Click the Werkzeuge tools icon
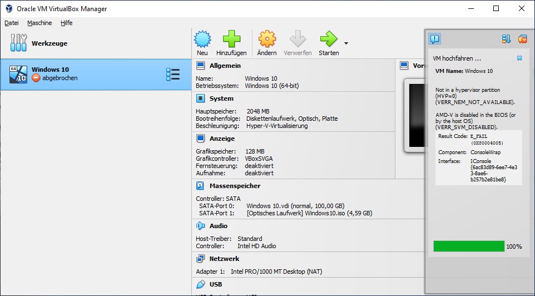Screen dimensions: 535x296 [x=18, y=43]
